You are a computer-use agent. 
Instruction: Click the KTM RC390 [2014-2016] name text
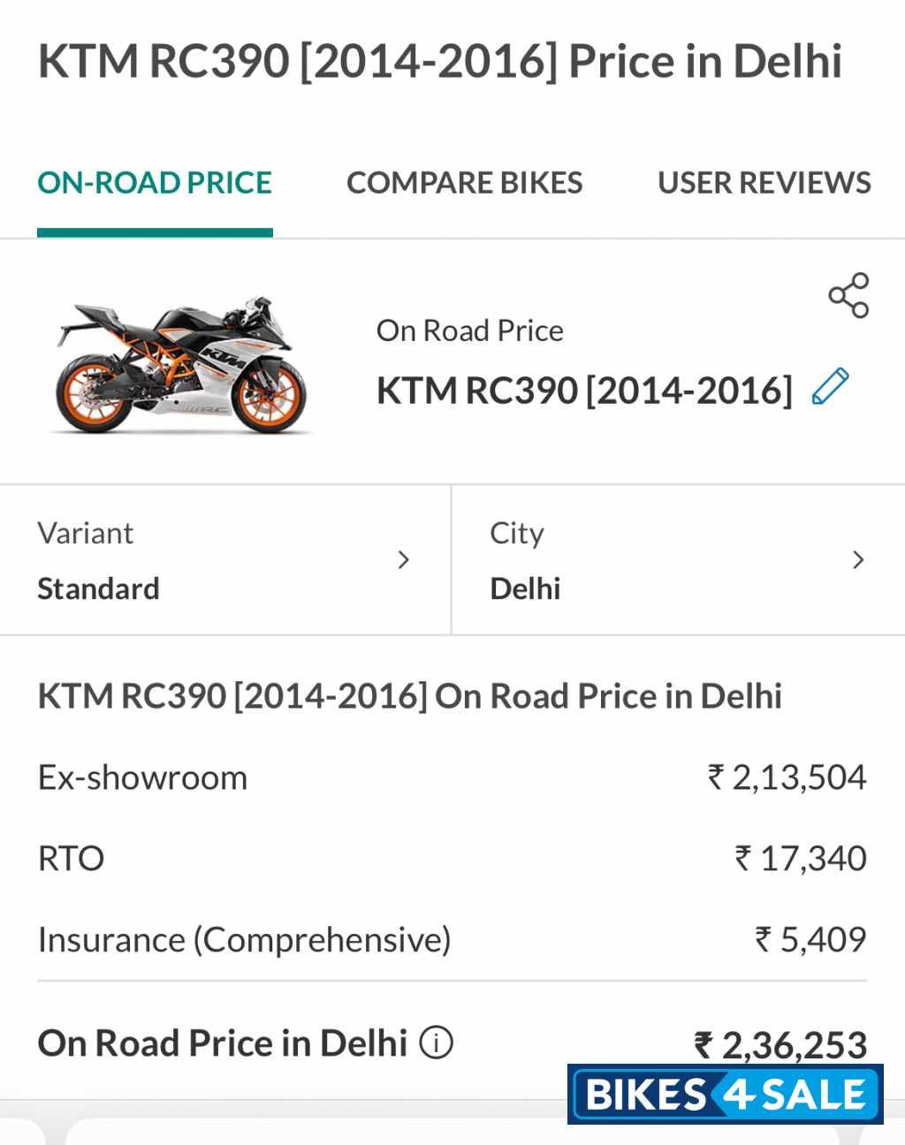click(x=583, y=390)
